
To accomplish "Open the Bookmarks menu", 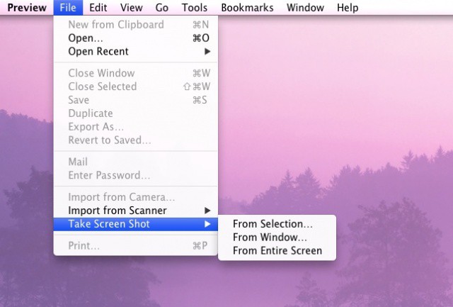I will (x=247, y=8).
